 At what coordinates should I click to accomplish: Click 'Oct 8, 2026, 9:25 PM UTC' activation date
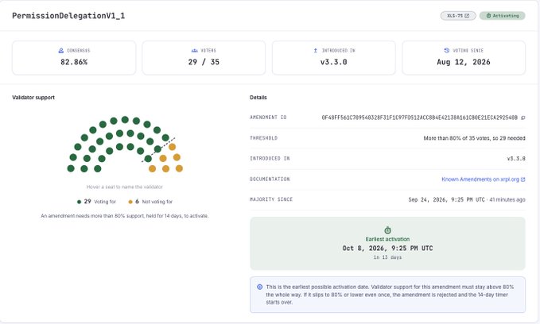(388, 249)
